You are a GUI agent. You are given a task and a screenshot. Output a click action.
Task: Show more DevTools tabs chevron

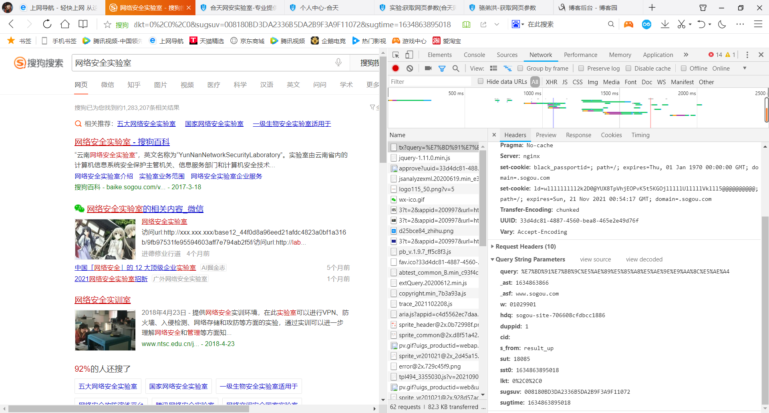pos(686,55)
